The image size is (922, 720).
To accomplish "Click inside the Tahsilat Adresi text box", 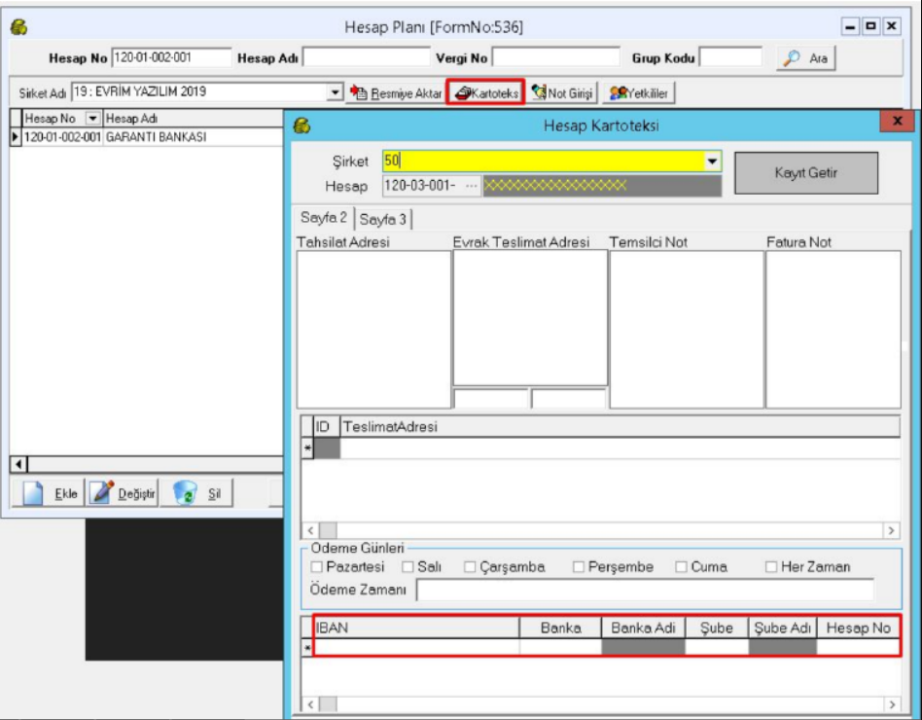I will (x=374, y=330).
